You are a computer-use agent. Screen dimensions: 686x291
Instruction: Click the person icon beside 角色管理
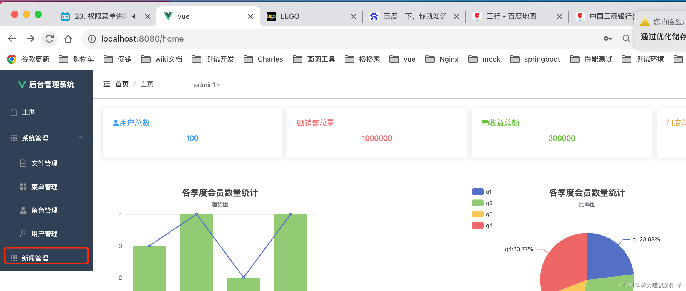[x=23, y=210]
